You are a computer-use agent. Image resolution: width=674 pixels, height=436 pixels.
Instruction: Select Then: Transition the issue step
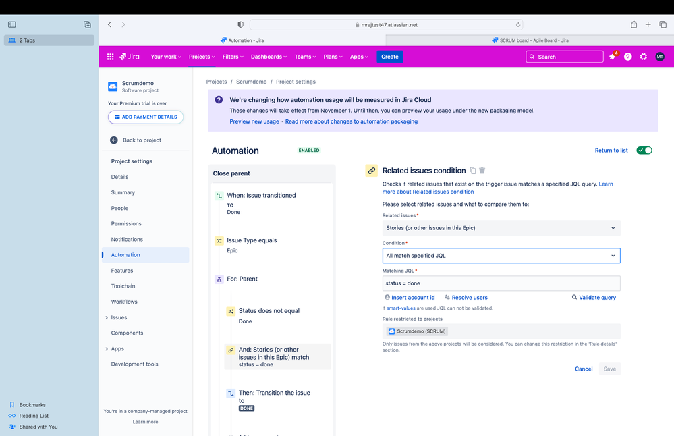click(x=278, y=400)
